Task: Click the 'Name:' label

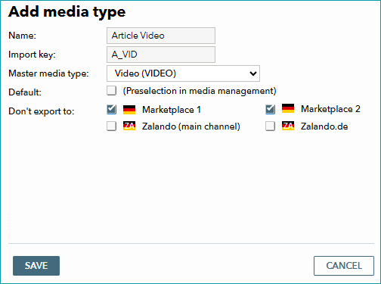Action: [23, 36]
